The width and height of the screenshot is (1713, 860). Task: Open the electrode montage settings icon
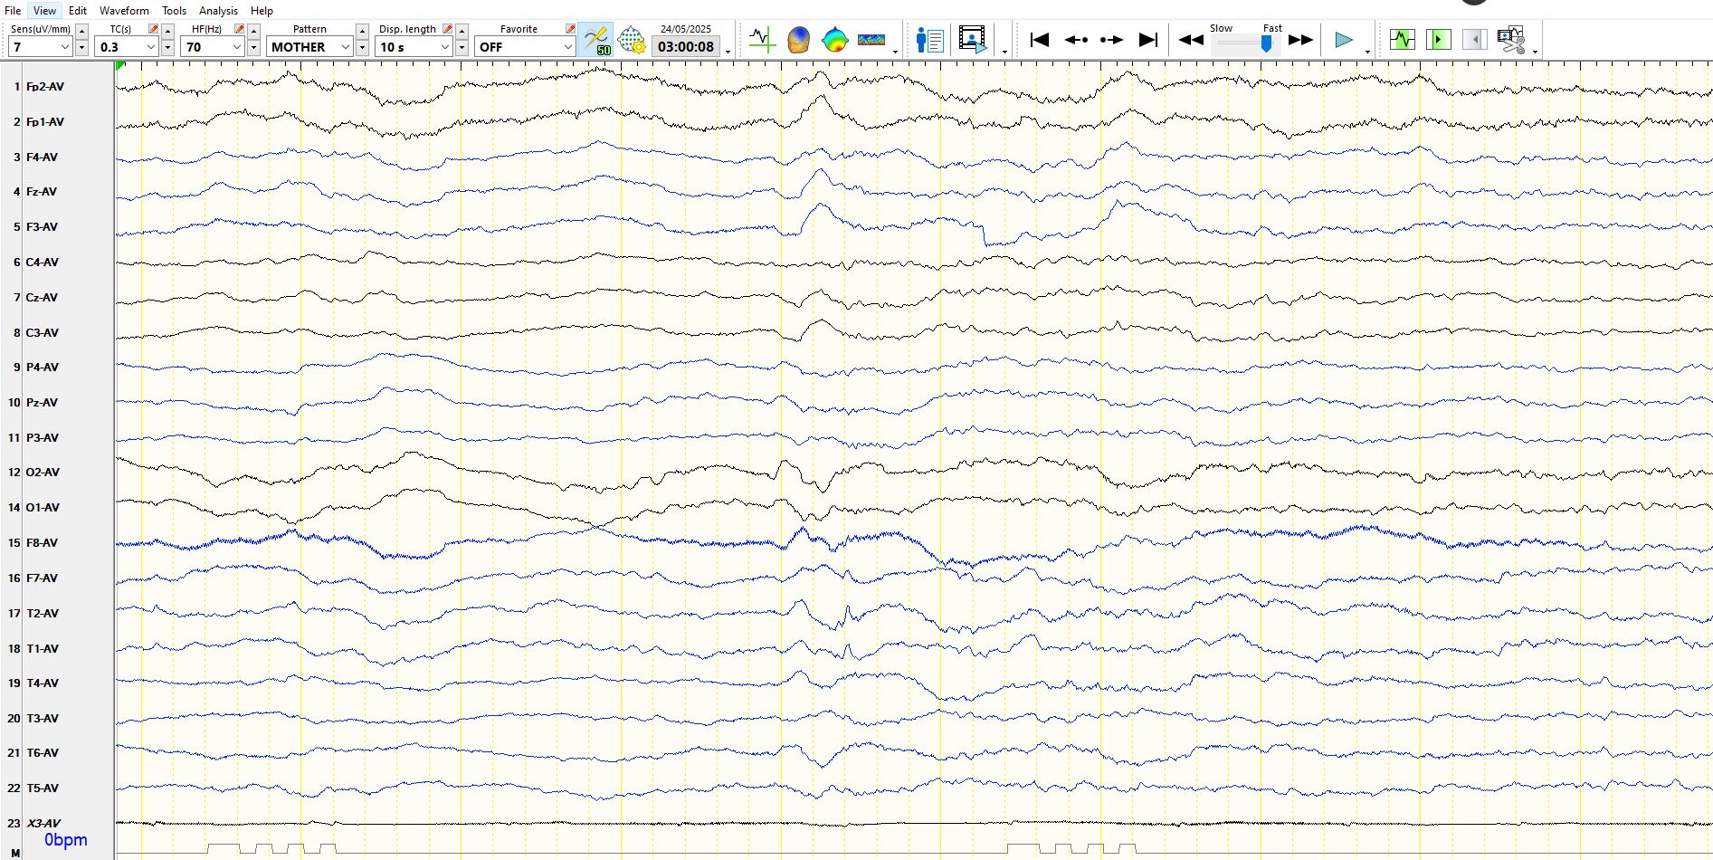[632, 41]
